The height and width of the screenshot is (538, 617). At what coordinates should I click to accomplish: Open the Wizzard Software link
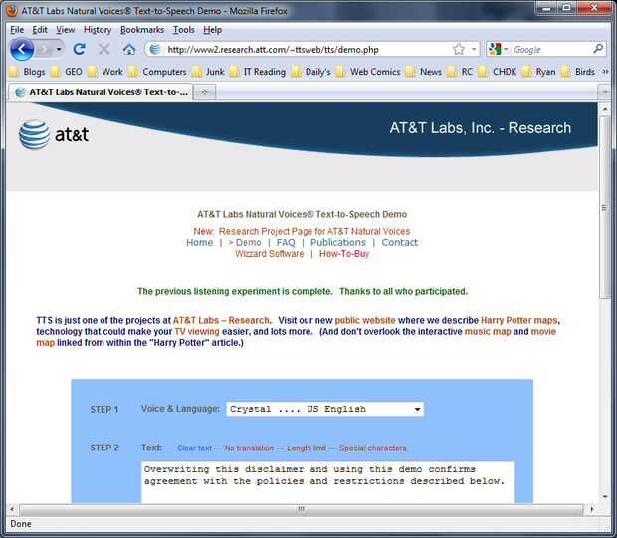[x=269, y=254]
